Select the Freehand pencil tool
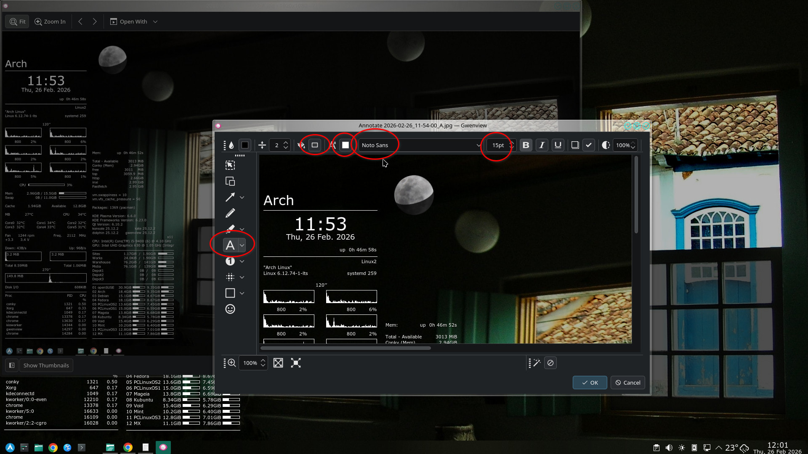Screen dimensions: 808x454 230,213
